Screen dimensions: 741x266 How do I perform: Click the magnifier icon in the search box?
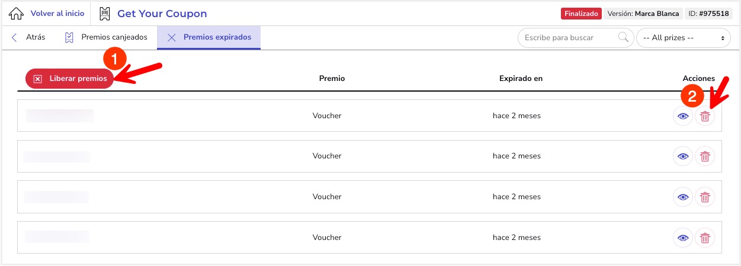[623, 37]
